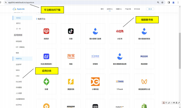The height and width of the screenshot is (108, 181).
Task: View site information icon in address bar
Action: 6,3
